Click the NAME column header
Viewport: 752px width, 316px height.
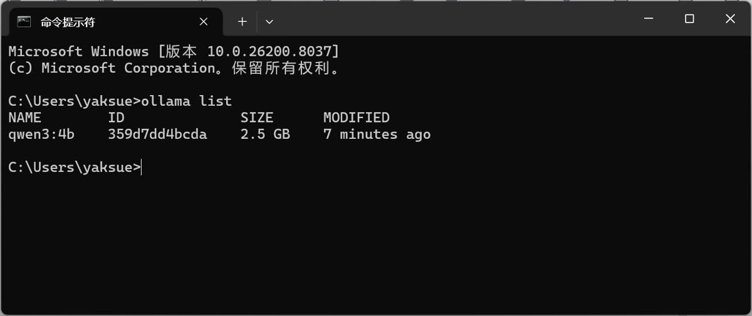pos(25,118)
